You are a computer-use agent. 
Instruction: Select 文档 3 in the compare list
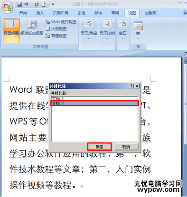(x=94, y=103)
